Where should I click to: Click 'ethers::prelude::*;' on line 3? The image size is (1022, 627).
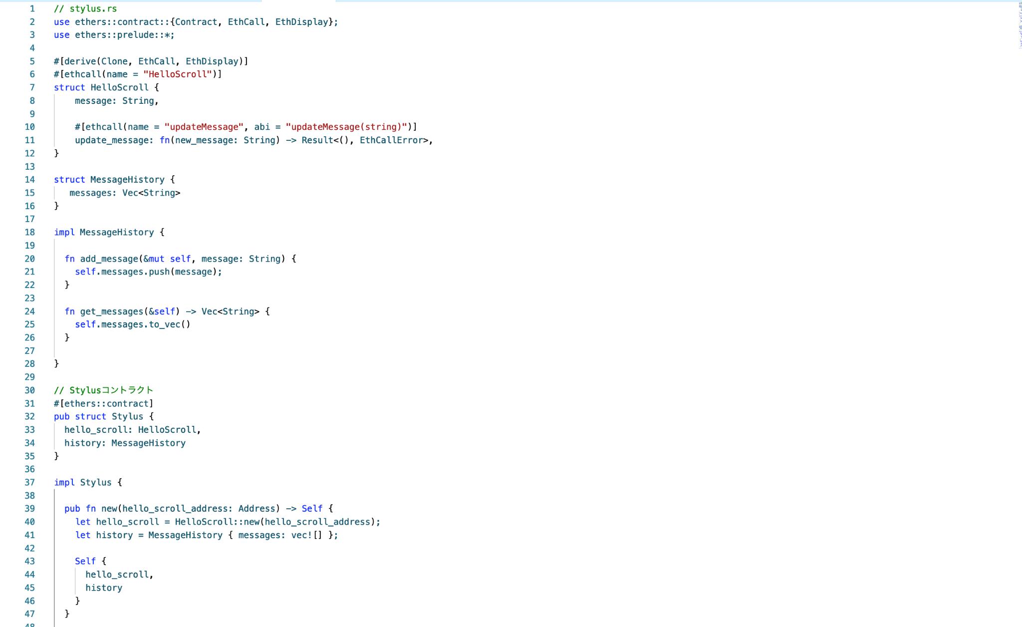(x=125, y=35)
